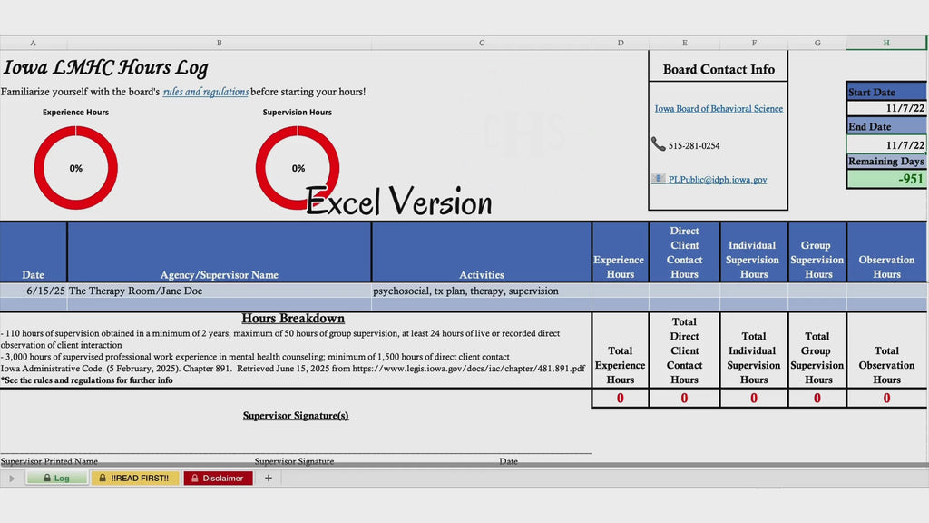
Task: Click the sheet tab scroll arrow
Action: click(11, 478)
